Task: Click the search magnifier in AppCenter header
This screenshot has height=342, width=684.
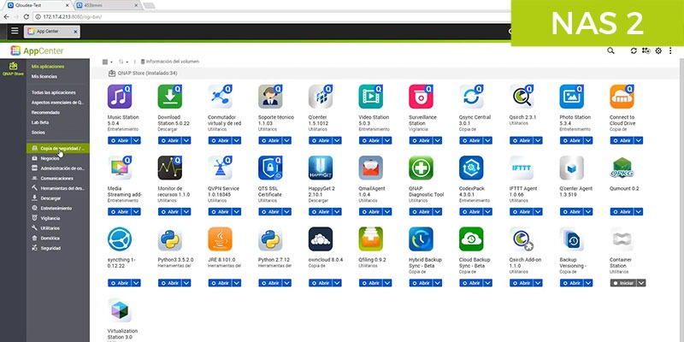Action: pos(610,50)
